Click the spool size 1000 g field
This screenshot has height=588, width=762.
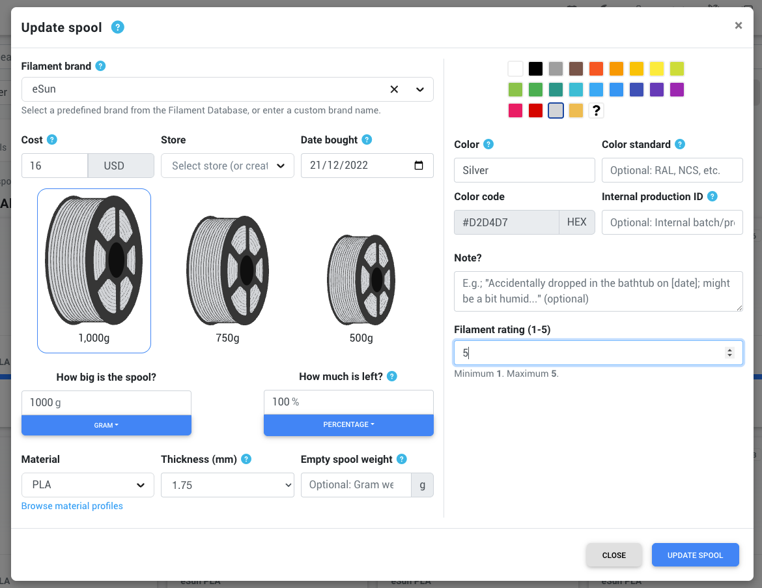(x=106, y=403)
